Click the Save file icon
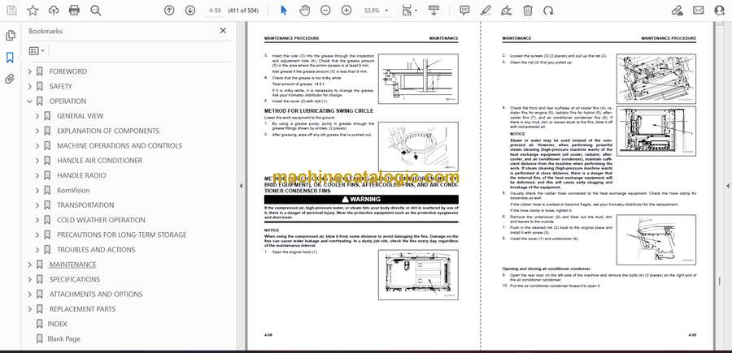Image resolution: width=732 pixels, height=353 pixels. coord(11,11)
